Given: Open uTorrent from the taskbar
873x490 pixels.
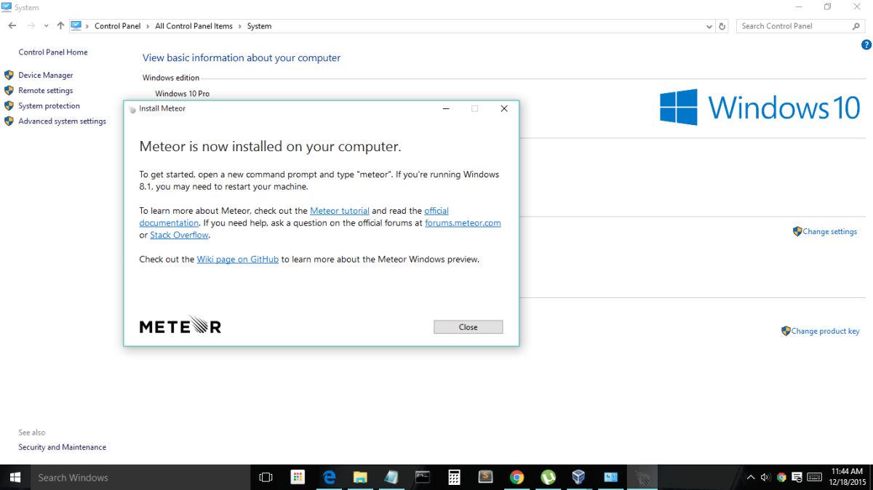Looking at the screenshot, I should click(548, 477).
